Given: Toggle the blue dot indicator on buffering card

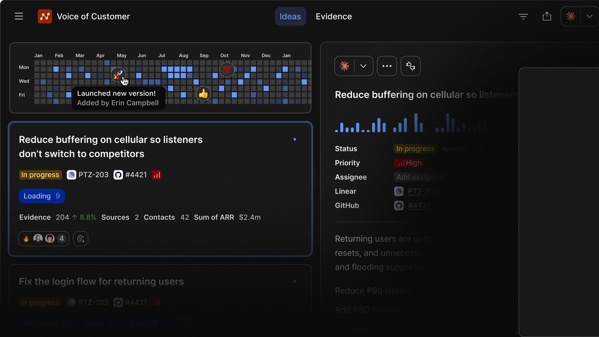Looking at the screenshot, I should [295, 139].
